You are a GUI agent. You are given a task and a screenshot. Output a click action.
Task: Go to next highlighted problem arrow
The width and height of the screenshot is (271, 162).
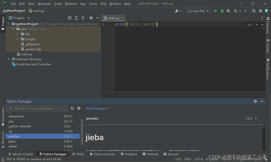point(262,25)
